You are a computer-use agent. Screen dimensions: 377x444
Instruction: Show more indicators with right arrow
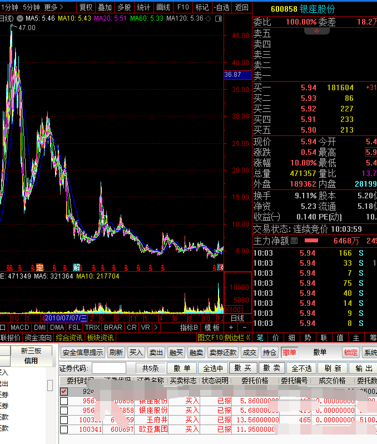156,328
